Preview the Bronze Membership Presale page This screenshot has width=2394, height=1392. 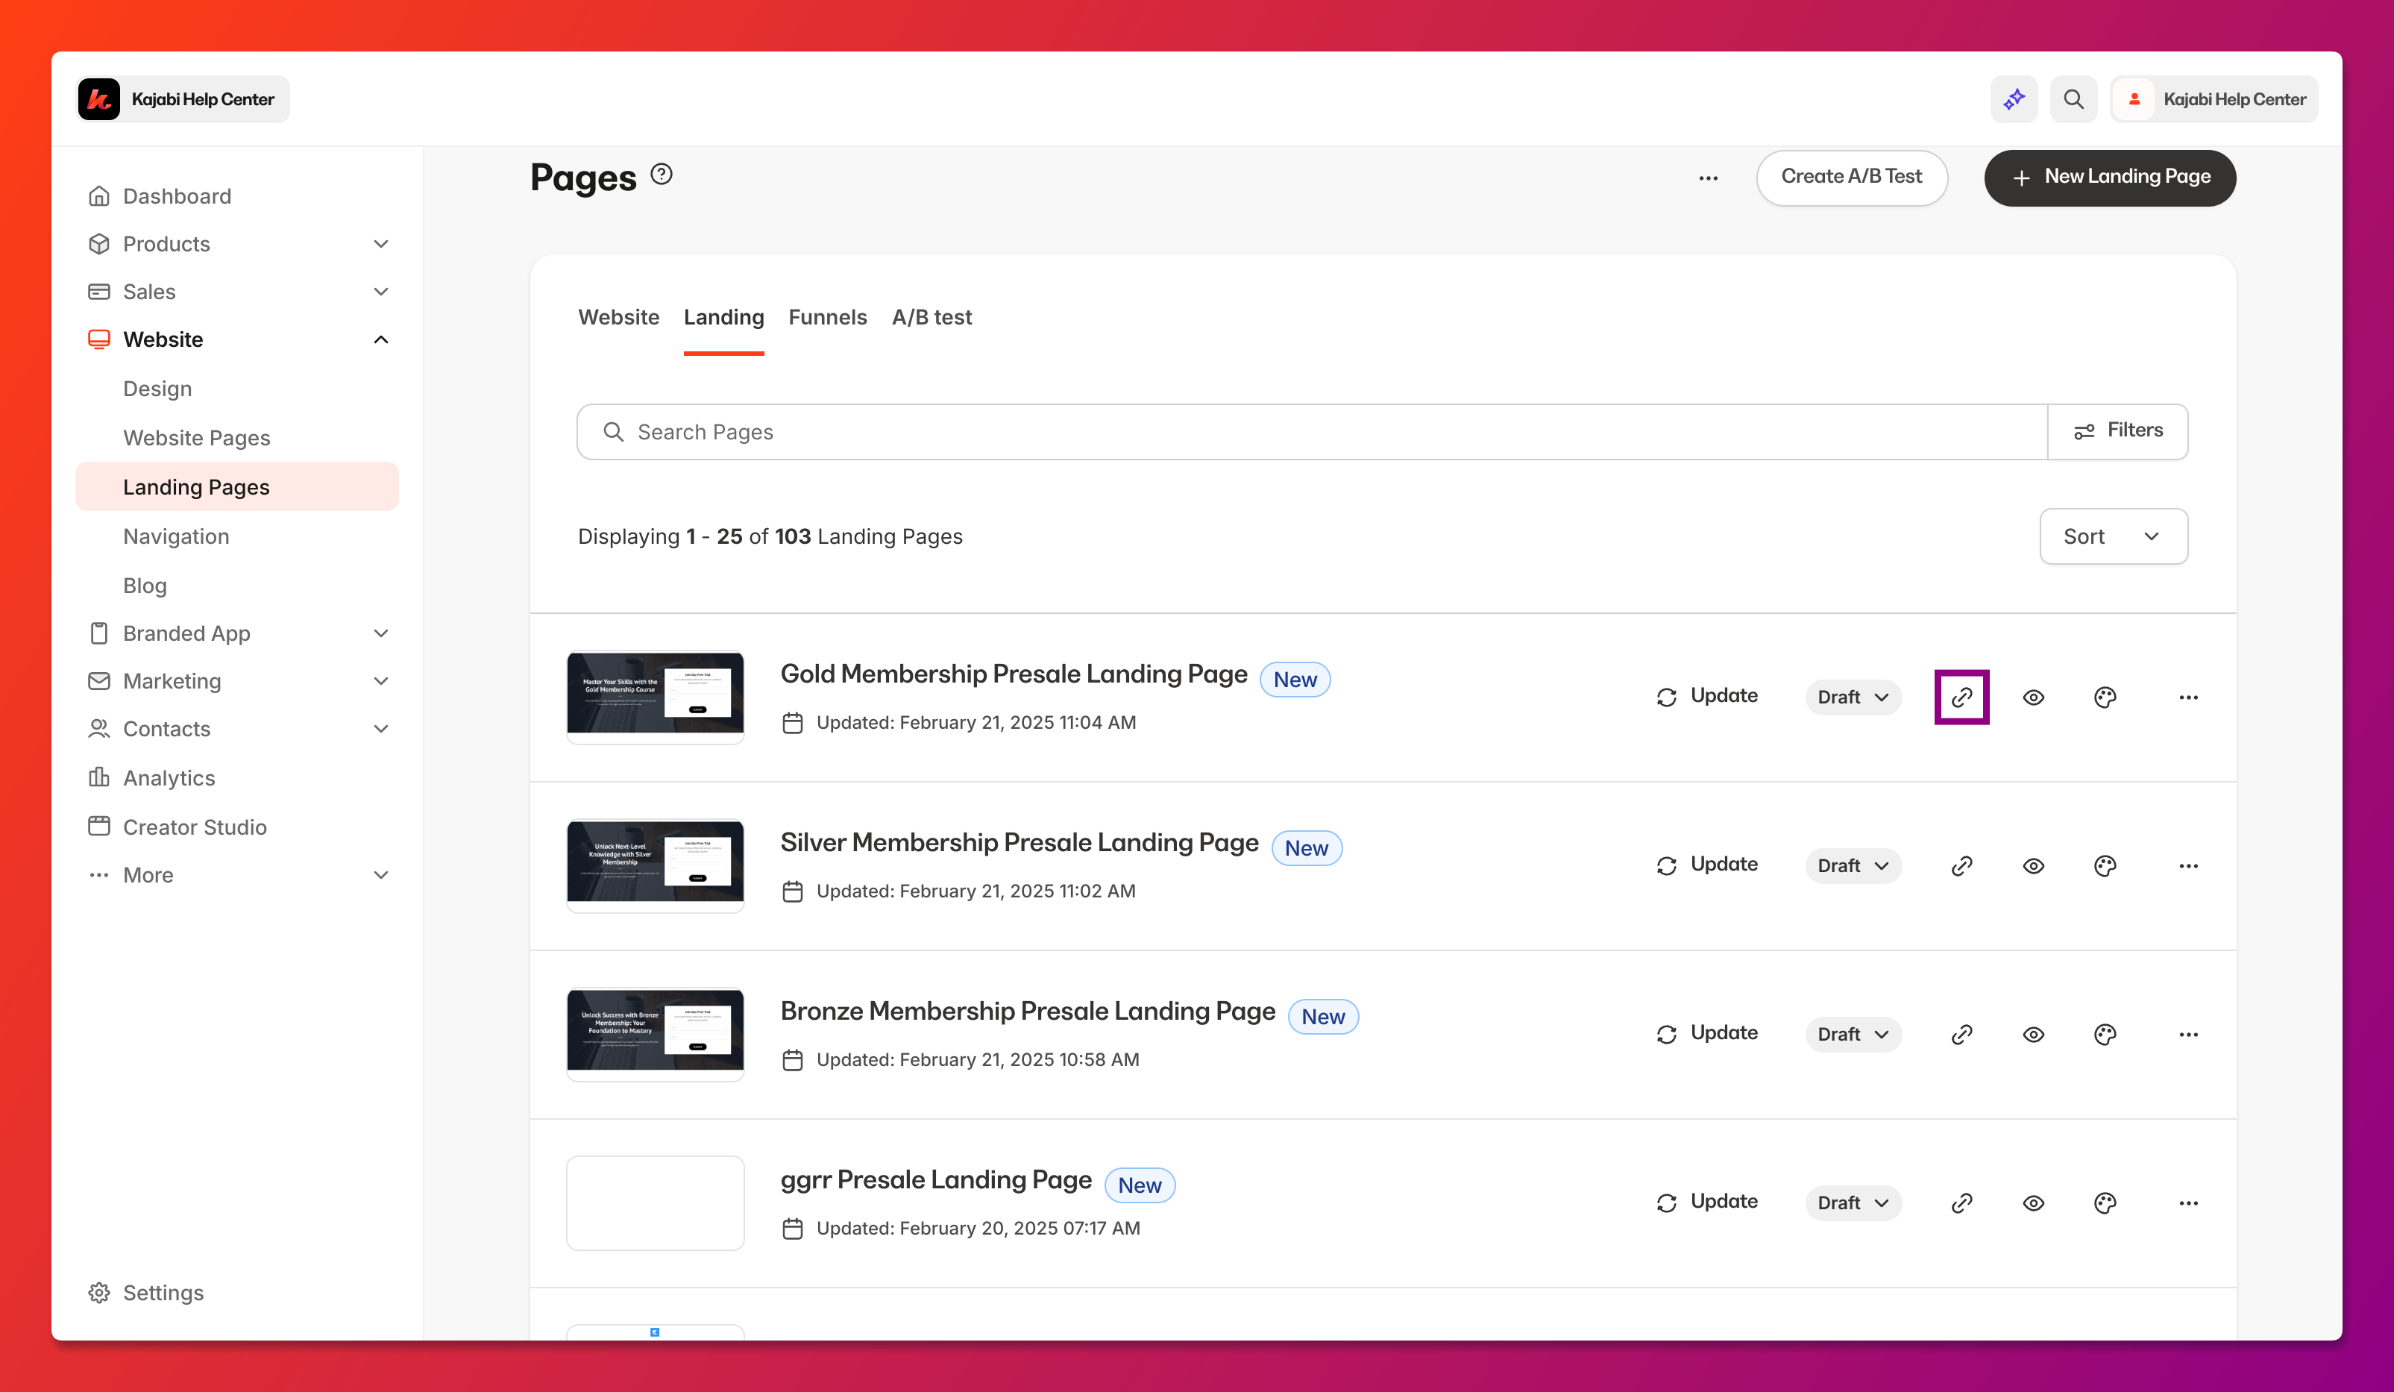coord(2033,1034)
